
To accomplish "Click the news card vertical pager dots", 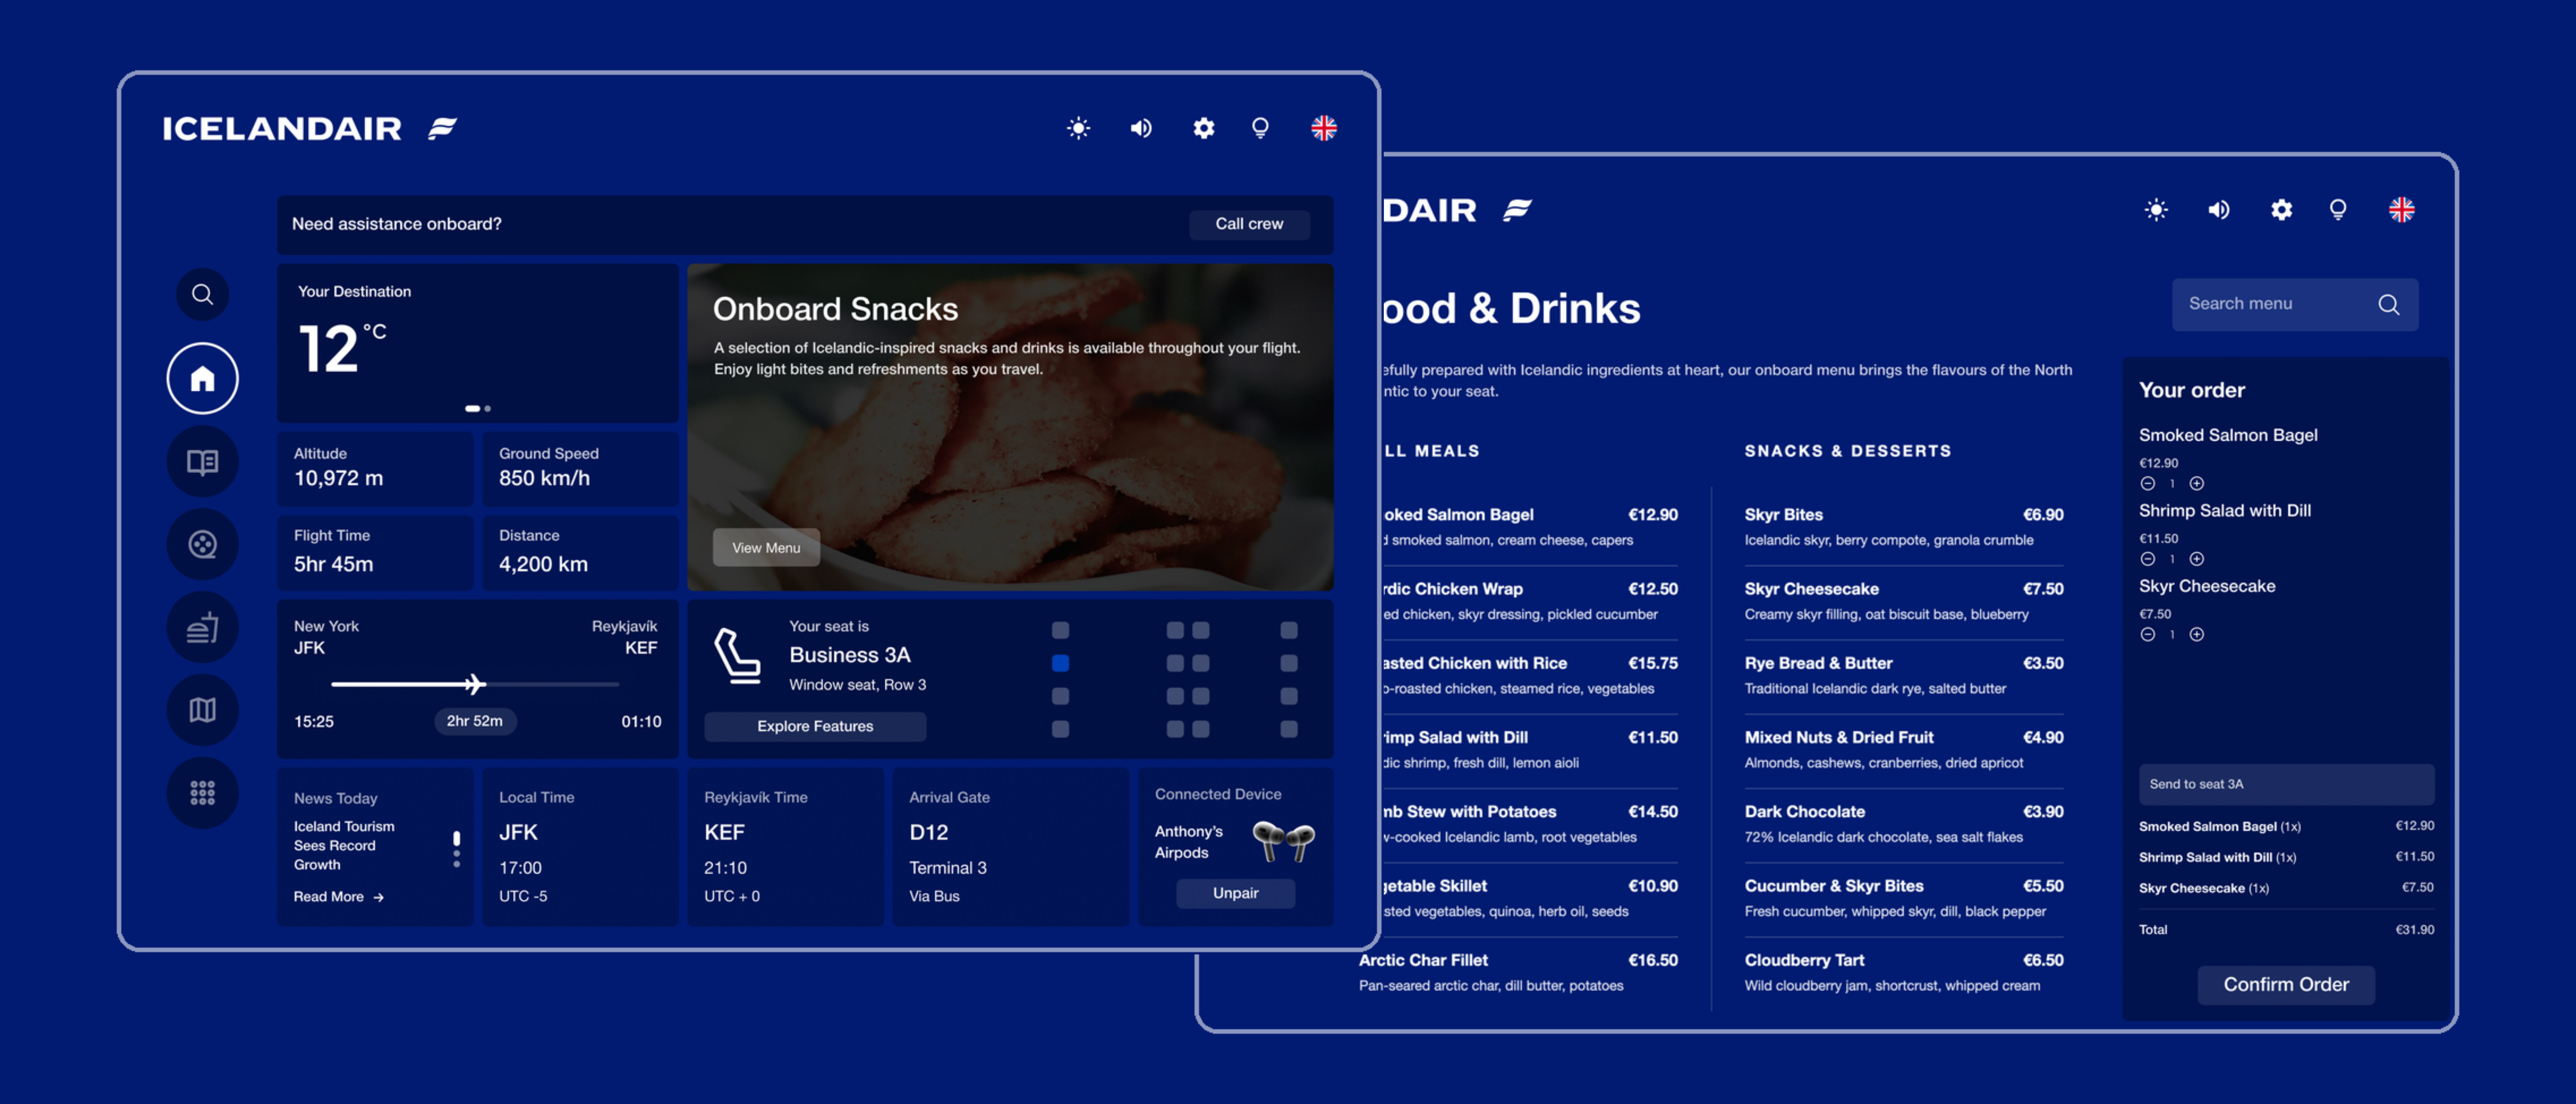I will [x=457, y=849].
